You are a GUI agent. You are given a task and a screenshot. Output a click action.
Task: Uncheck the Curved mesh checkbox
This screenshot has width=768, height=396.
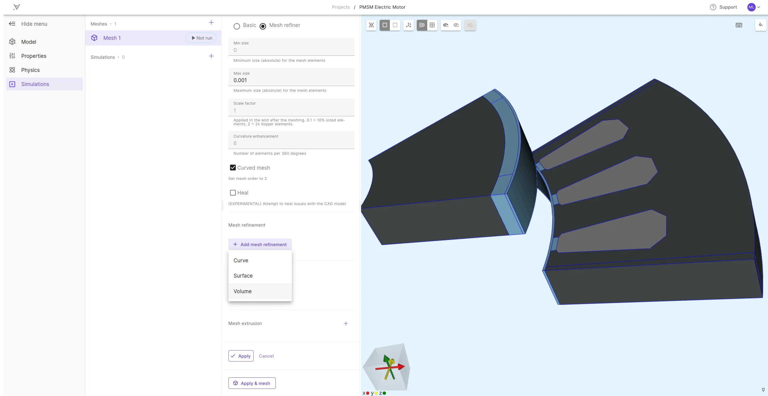click(233, 168)
